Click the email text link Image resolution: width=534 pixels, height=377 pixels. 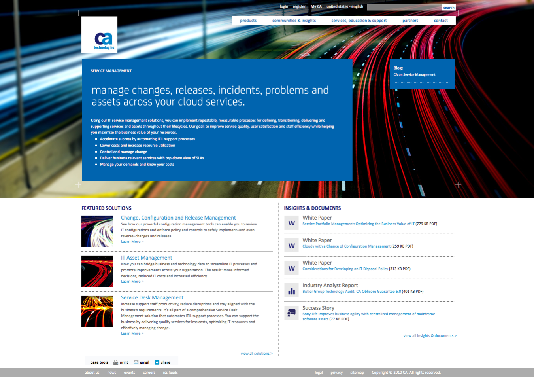pos(144,362)
